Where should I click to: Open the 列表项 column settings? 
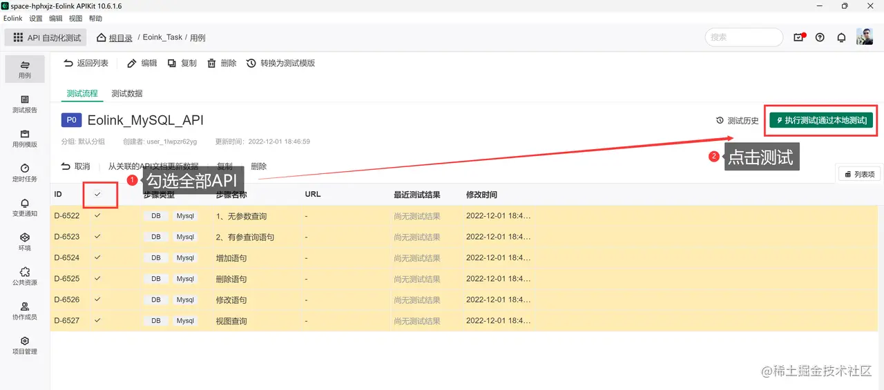point(858,174)
